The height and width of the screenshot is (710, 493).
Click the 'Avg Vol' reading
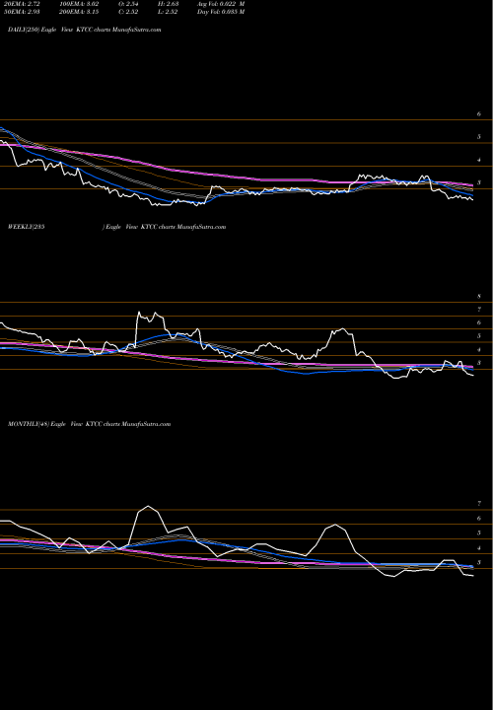pyautogui.click(x=221, y=4)
